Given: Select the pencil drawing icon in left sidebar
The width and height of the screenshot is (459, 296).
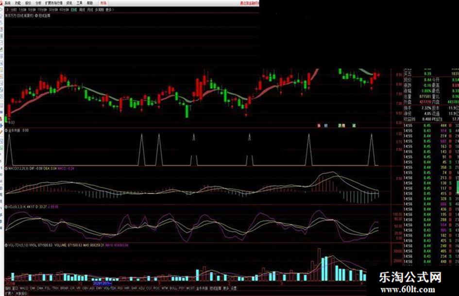Looking at the screenshot, I should pyautogui.click(x=1, y=132).
